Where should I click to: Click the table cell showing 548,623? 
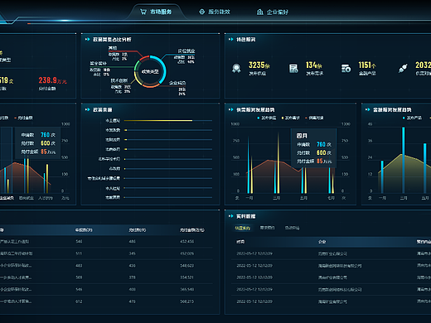tap(187, 266)
